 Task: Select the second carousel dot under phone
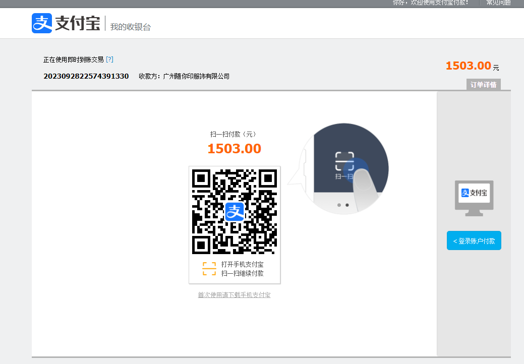pyautogui.click(x=347, y=205)
